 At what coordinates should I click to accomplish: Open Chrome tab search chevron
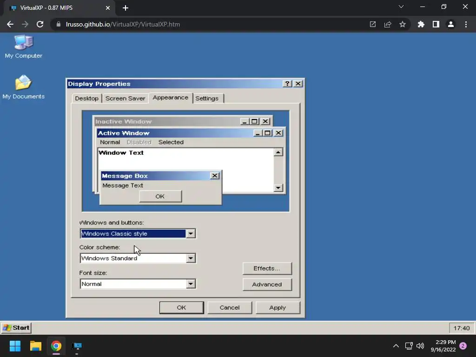(x=401, y=7)
